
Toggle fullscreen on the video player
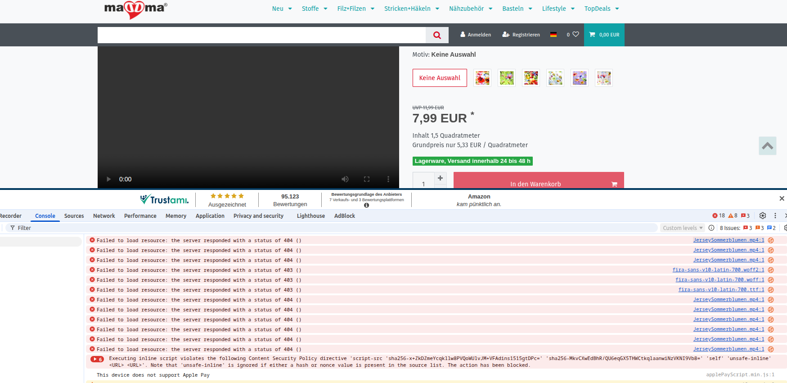pyautogui.click(x=367, y=179)
